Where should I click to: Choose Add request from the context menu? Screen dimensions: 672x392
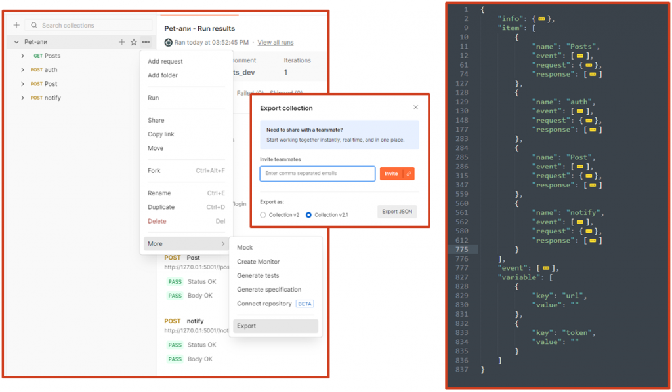(x=165, y=61)
